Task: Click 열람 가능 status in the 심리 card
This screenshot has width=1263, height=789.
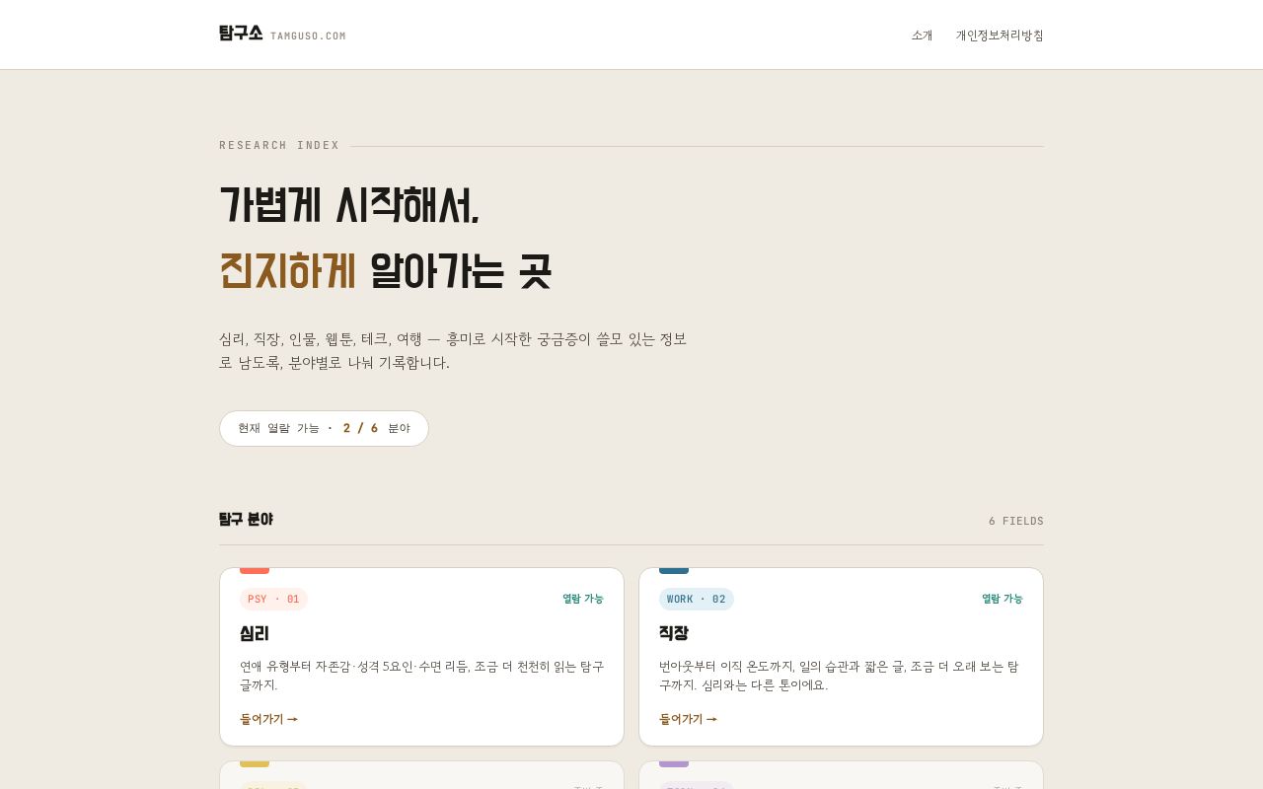Action: tap(583, 599)
